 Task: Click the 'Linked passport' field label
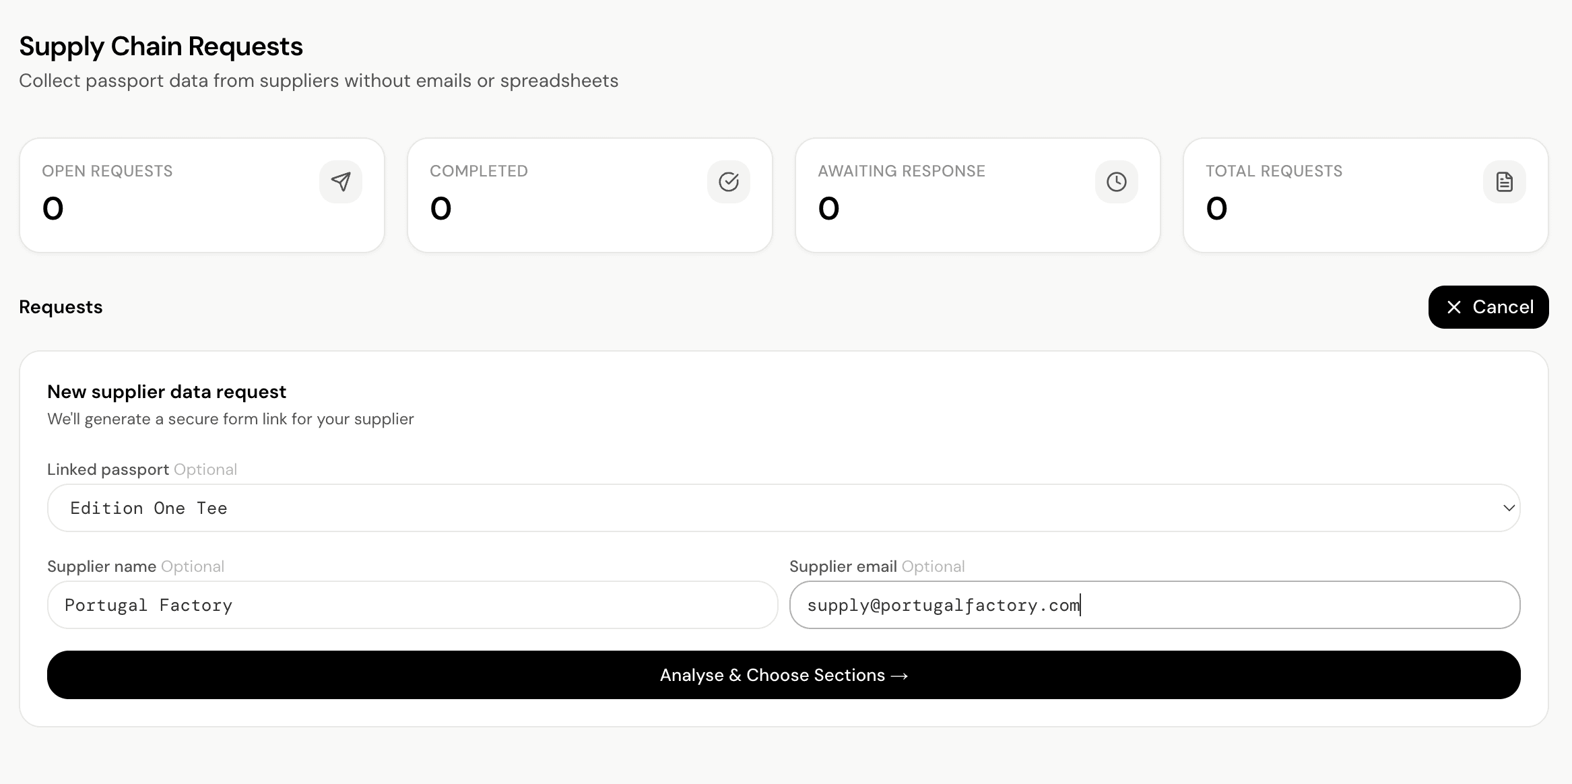pos(108,469)
